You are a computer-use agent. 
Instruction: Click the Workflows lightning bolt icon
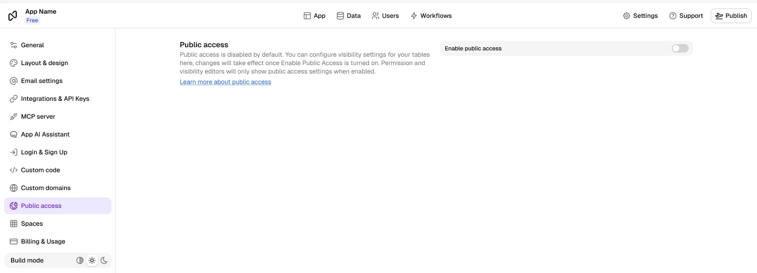pyautogui.click(x=414, y=16)
